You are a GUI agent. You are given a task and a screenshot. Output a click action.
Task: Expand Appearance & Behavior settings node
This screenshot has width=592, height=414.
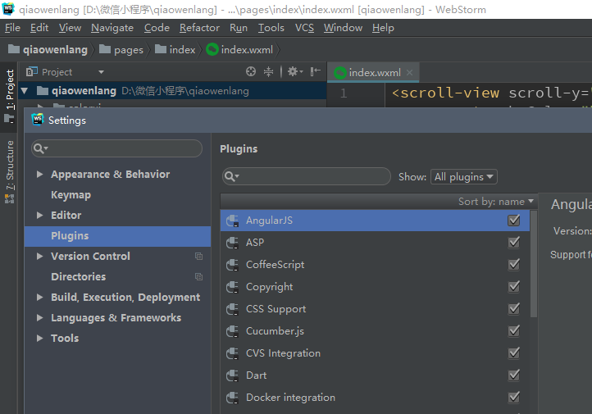click(39, 175)
